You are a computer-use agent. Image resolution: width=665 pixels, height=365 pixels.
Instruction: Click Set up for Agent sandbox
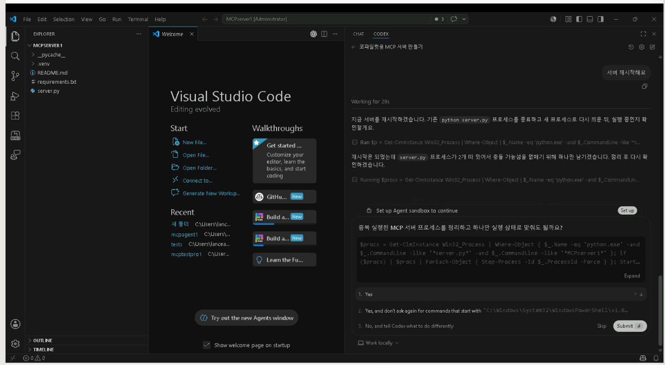point(627,210)
